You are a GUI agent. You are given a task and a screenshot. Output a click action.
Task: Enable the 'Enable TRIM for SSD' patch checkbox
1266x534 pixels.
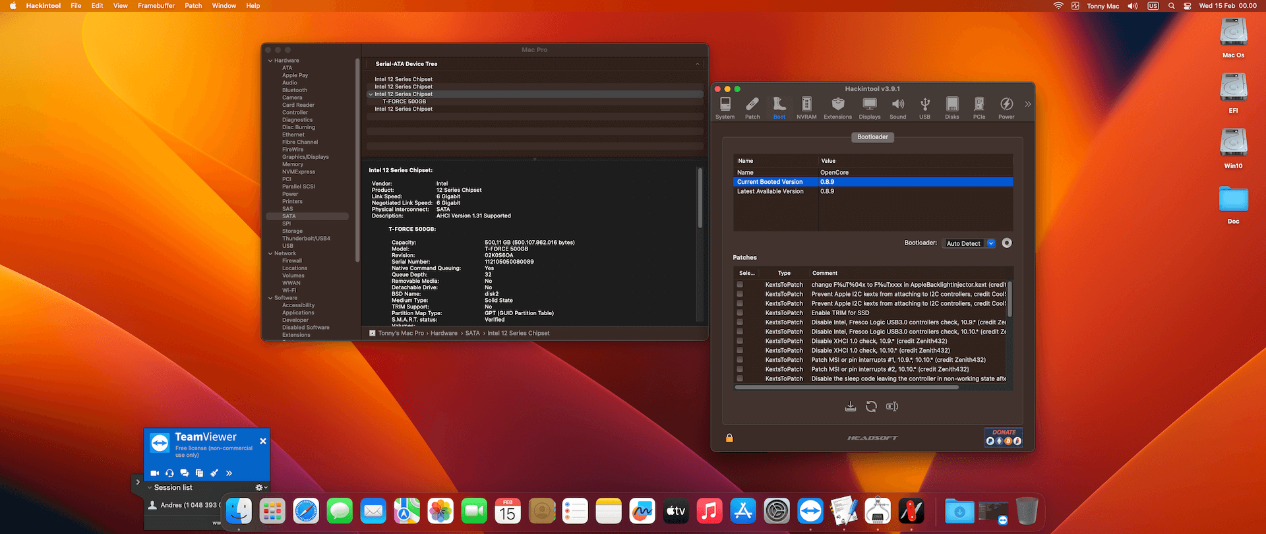[x=740, y=313]
